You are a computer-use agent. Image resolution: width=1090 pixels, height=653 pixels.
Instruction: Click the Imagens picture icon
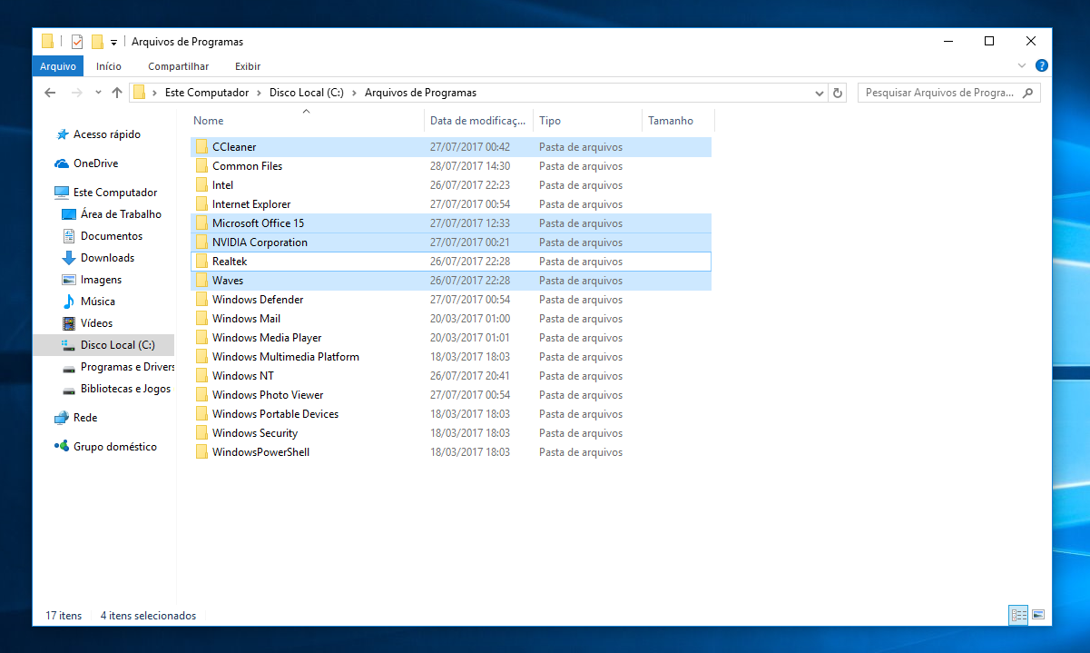(x=69, y=280)
